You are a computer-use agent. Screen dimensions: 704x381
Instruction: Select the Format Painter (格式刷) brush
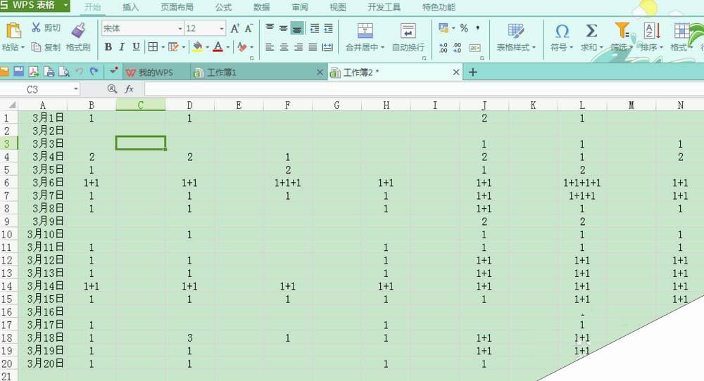(78, 30)
